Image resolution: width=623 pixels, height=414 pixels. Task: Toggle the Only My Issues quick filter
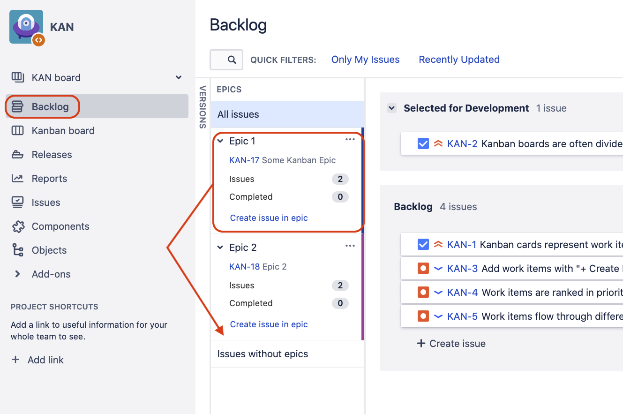pyautogui.click(x=365, y=60)
